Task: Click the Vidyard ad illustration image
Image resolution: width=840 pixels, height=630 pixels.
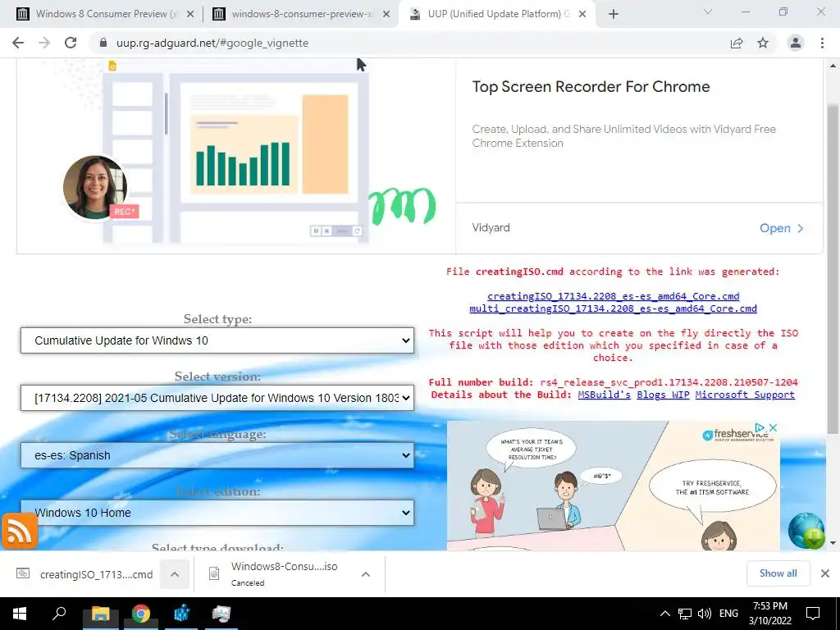Action: tap(236, 155)
